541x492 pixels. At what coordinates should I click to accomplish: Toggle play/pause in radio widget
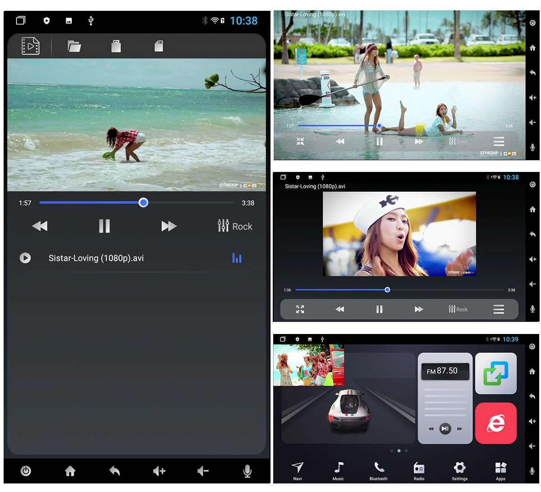click(445, 429)
